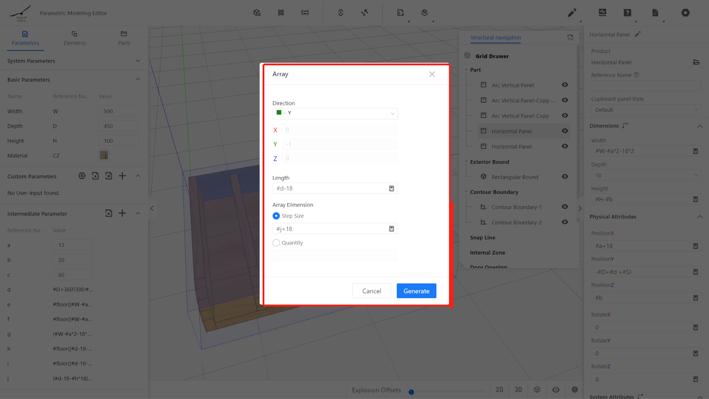The image size is (709, 399).
Task: Click the pencil edit icon in the top toolbar
Action: click(x=572, y=13)
